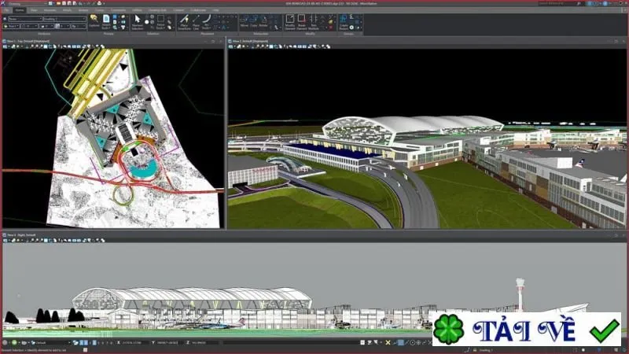Toggle the yellow X snap icon in status bar
This screenshot has width=629, height=354.
(x=388, y=342)
